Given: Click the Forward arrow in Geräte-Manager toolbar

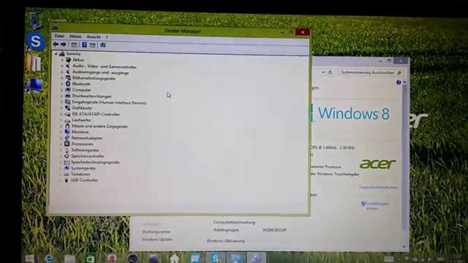Looking at the screenshot, I should [x=63, y=44].
